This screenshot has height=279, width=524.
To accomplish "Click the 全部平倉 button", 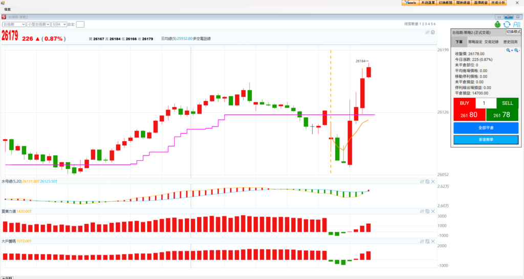I will click(x=486, y=127).
